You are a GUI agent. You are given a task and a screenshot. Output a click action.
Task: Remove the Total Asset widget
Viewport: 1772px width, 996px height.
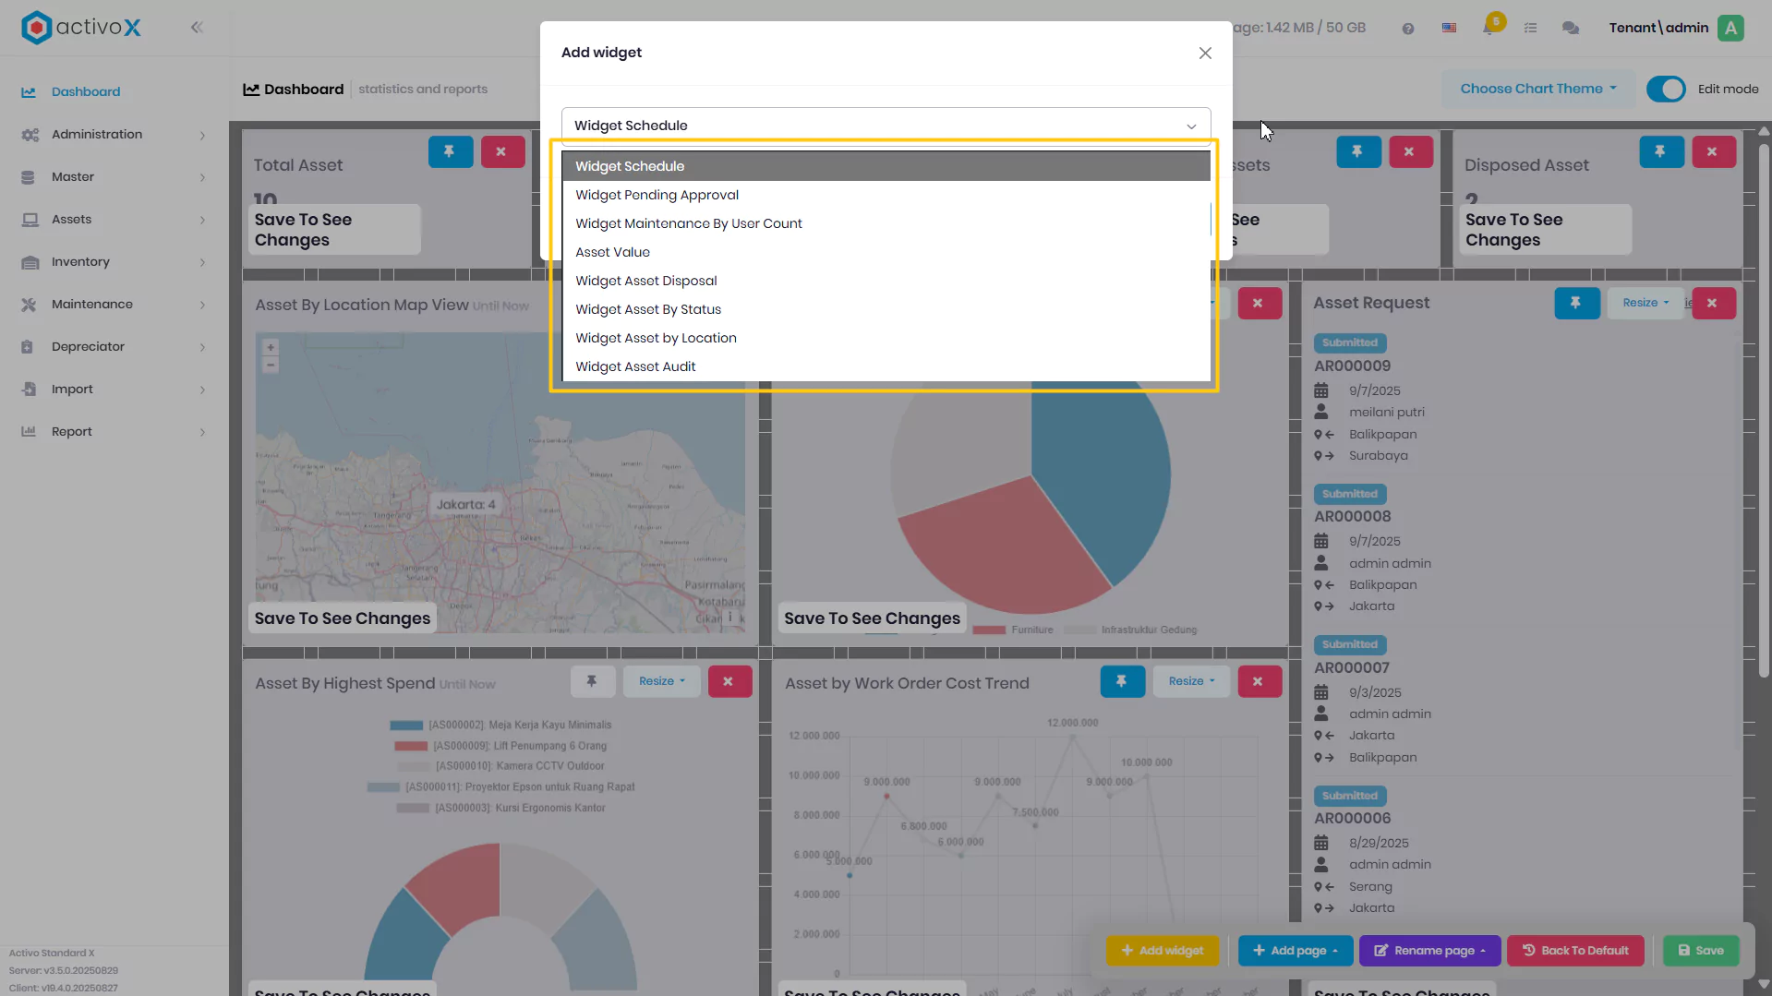coord(501,151)
